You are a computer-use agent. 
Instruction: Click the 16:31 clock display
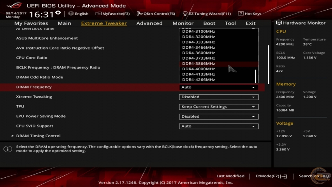(x=42, y=14)
